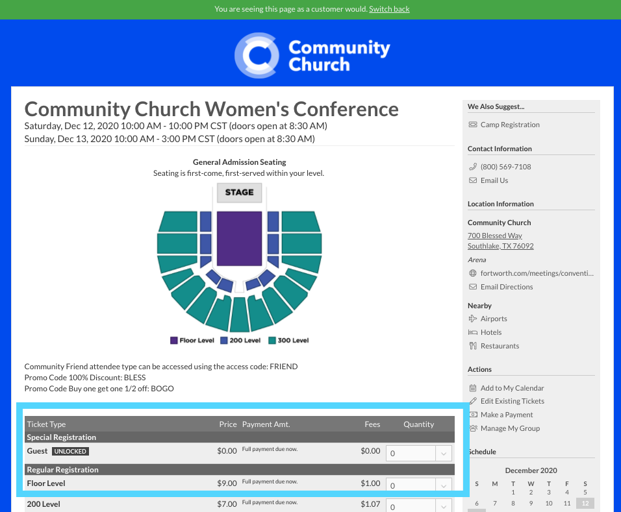Click the Community Church logo
Image resolution: width=621 pixels, height=512 pixels.
point(312,55)
